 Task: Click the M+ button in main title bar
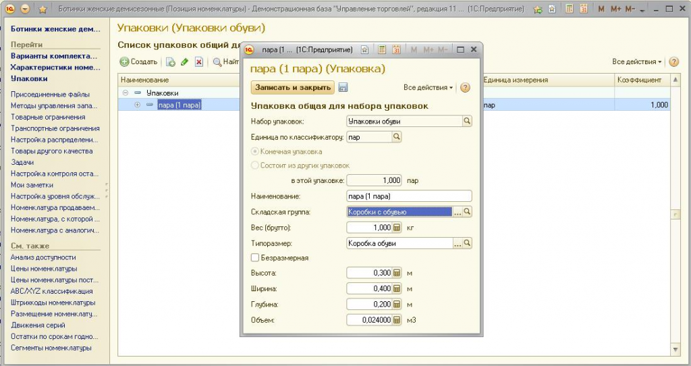point(615,9)
